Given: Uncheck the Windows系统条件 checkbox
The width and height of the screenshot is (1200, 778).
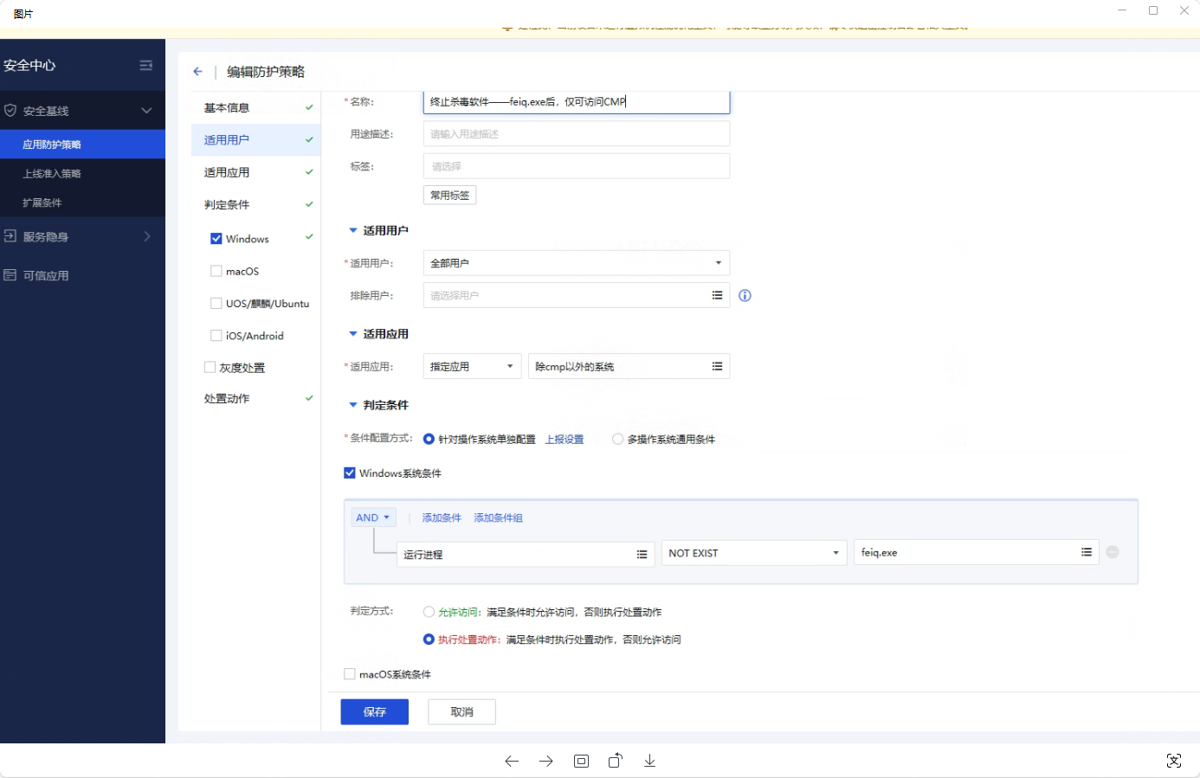Looking at the screenshot, I should 350,473.
